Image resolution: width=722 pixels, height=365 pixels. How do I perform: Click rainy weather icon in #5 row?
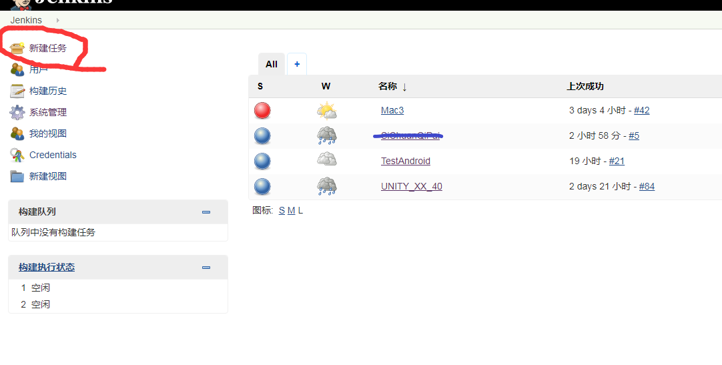click(327, 135)
